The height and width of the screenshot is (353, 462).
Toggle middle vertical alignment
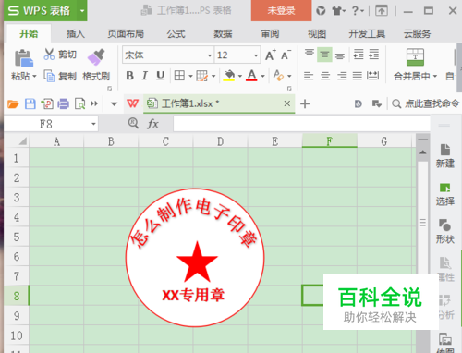324,55
